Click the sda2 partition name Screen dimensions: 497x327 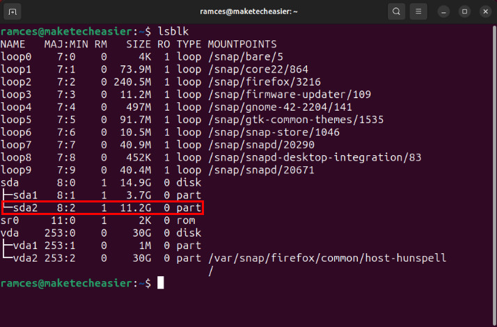coord(25,208)
